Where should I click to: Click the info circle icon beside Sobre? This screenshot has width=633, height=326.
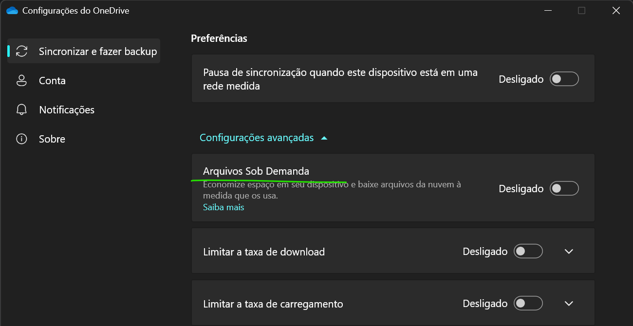pyautogui.click(x=21, y=139)
